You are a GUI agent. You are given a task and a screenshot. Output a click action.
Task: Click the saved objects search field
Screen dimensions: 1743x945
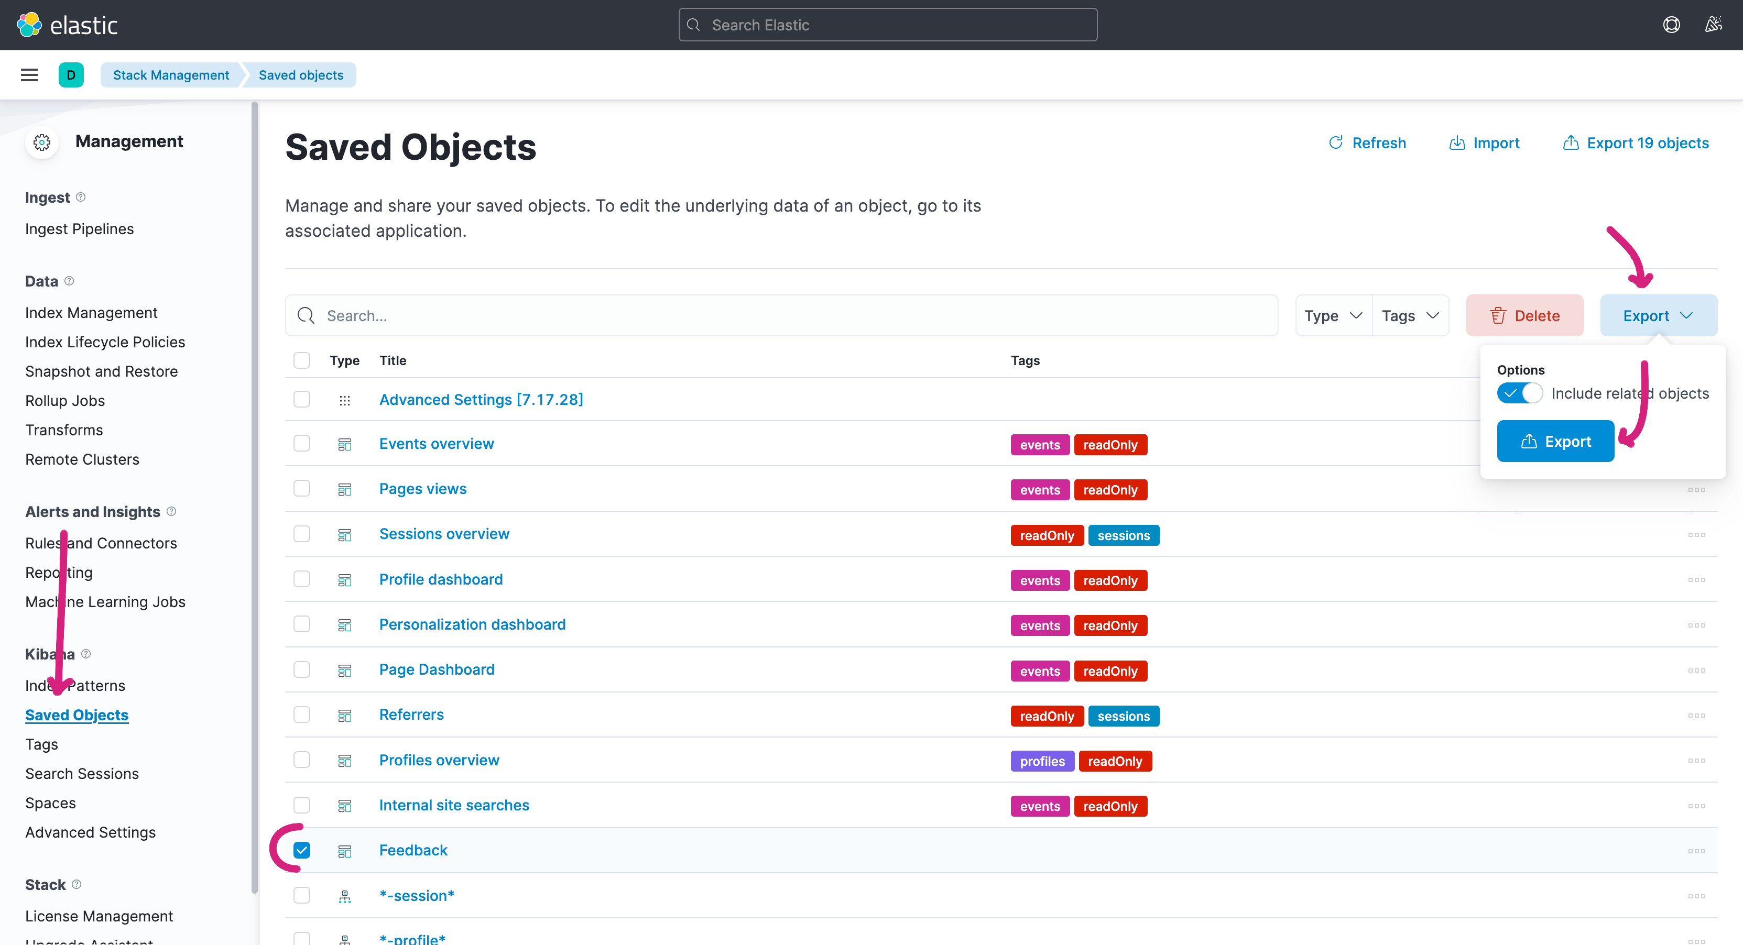pos(781,316)
